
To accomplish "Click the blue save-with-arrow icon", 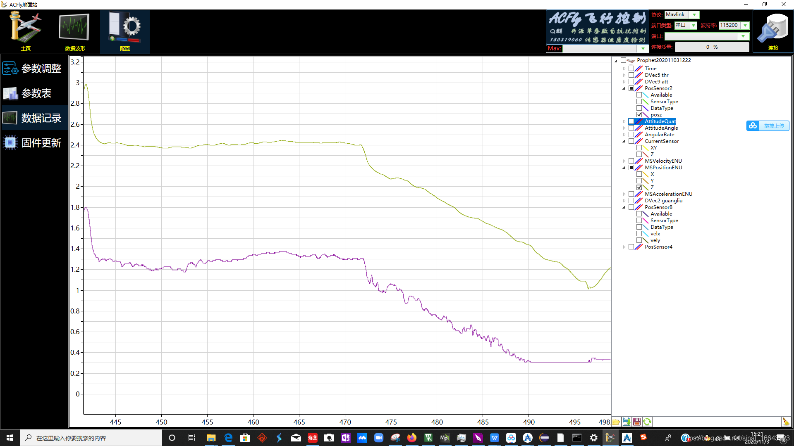I will [x=627, y=422].
